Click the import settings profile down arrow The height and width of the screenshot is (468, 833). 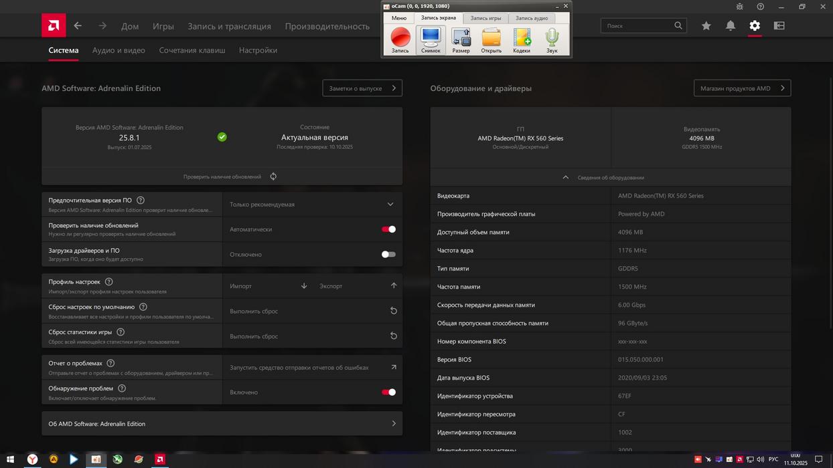tap(304, 286)
